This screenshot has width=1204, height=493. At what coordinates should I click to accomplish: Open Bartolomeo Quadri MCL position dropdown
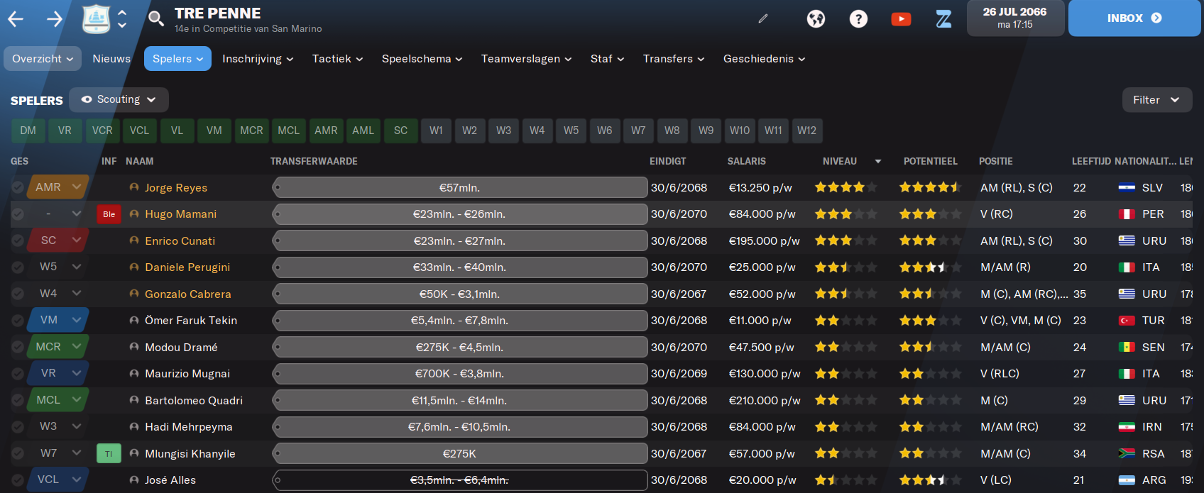pos(58,400)
